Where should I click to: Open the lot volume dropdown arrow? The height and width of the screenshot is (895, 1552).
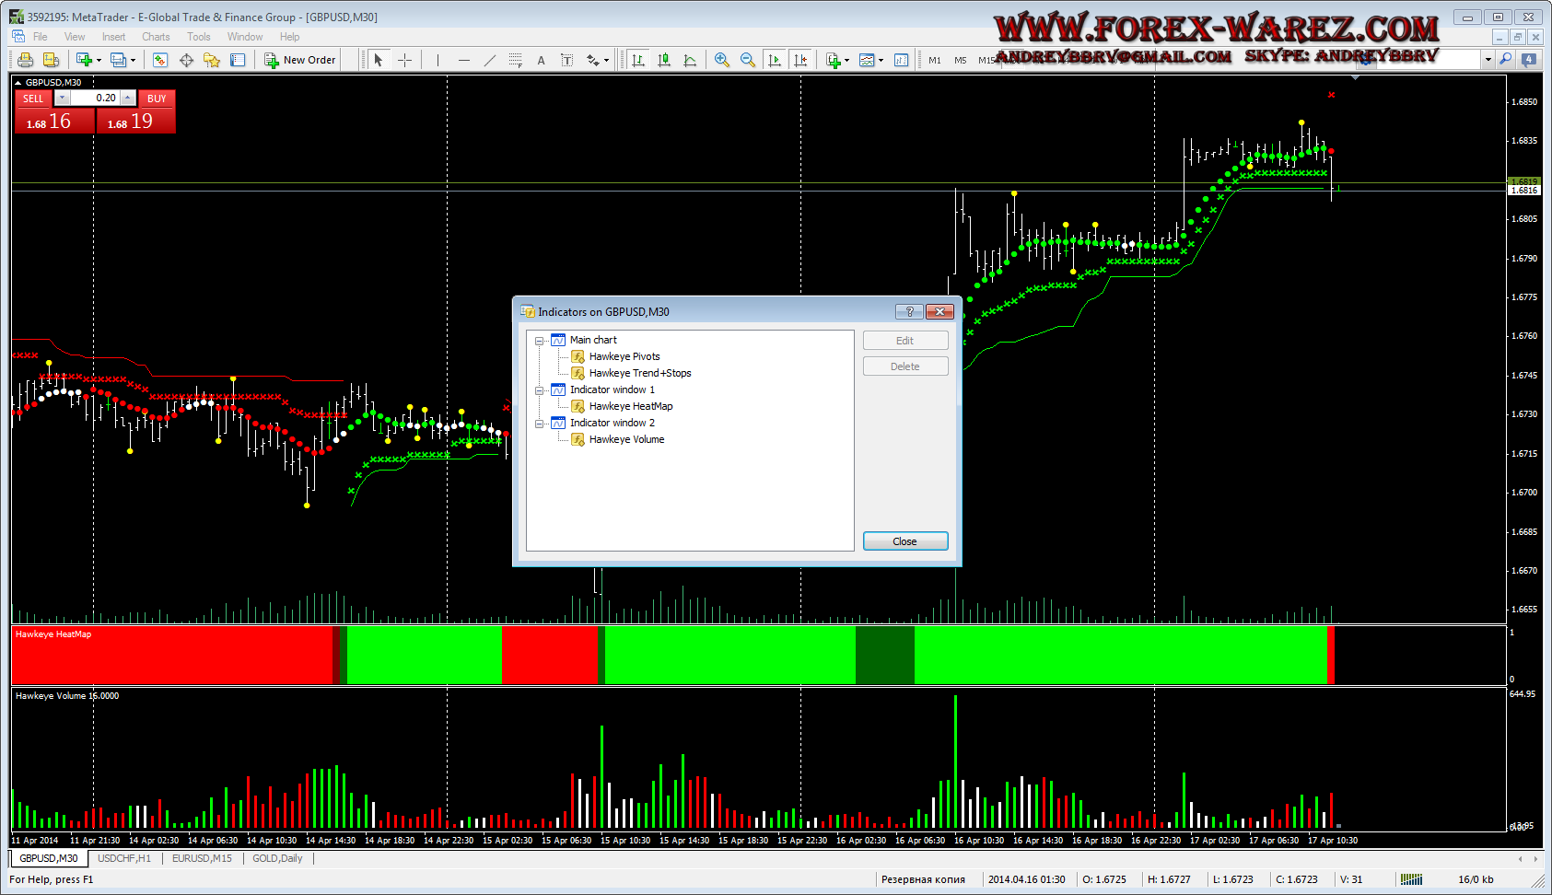pyautogui.click(x=62, y=98)
